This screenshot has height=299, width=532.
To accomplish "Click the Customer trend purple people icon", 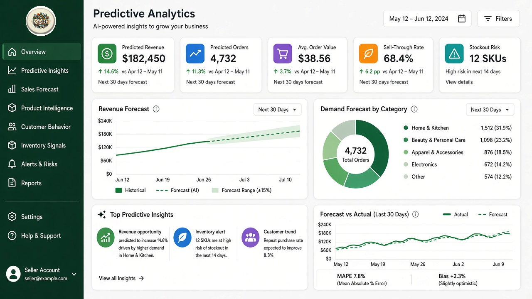I will coord(250,238).
